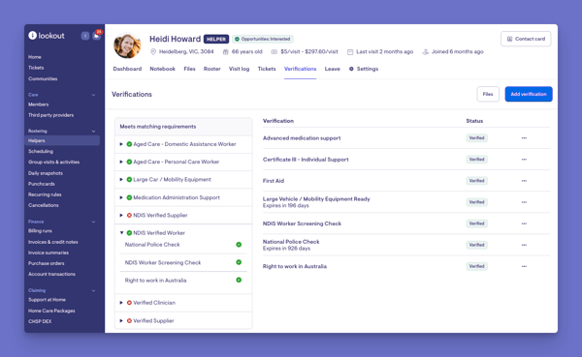Go to Home in sidebar
582x357 pixels.
coord(35,57)
